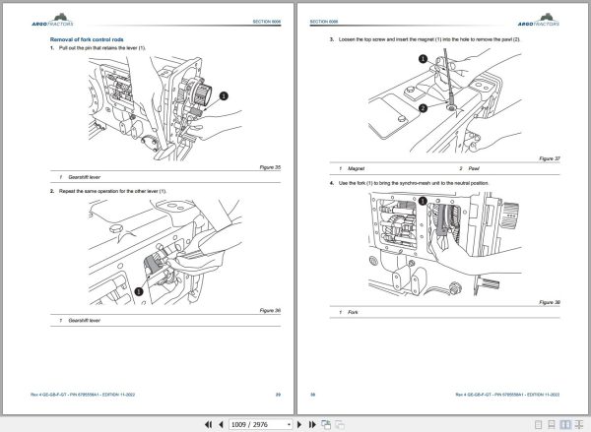
Task: Click step 4 text 'Use the fork (1)'
Action: pyautogui.click(x=414, y=183)
